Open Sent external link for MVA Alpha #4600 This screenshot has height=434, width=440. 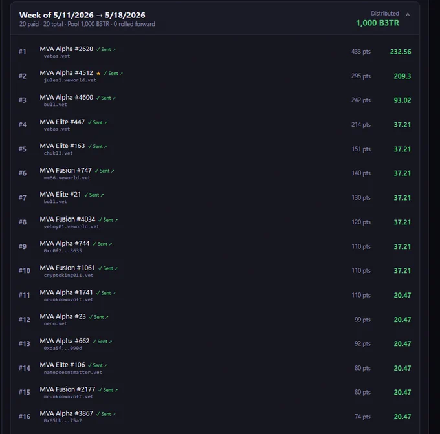[105, 98]
